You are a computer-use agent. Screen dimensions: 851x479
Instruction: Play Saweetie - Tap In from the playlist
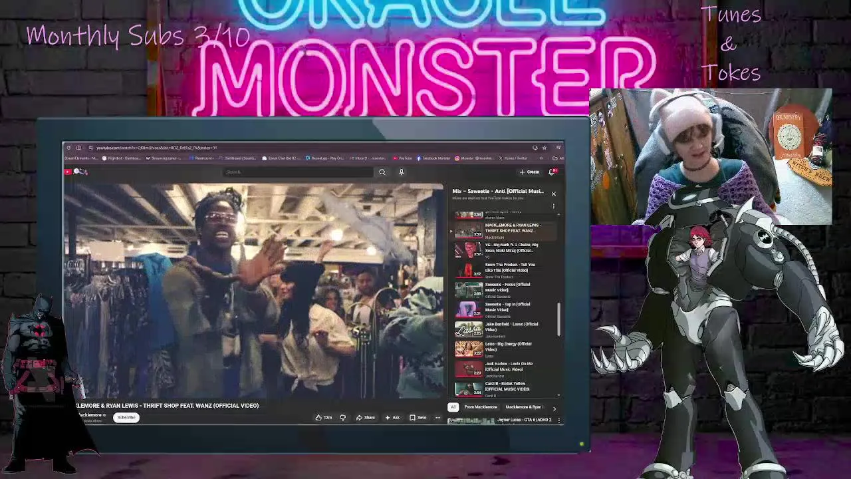[x=505, y=310]
